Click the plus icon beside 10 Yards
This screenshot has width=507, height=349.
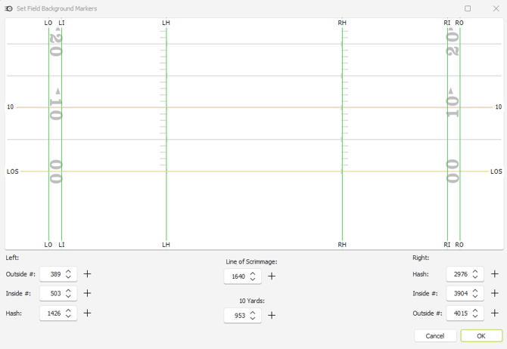click(x=272, y=315)
